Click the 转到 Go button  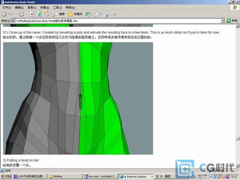pyautogui.click(x=232, y=21)
